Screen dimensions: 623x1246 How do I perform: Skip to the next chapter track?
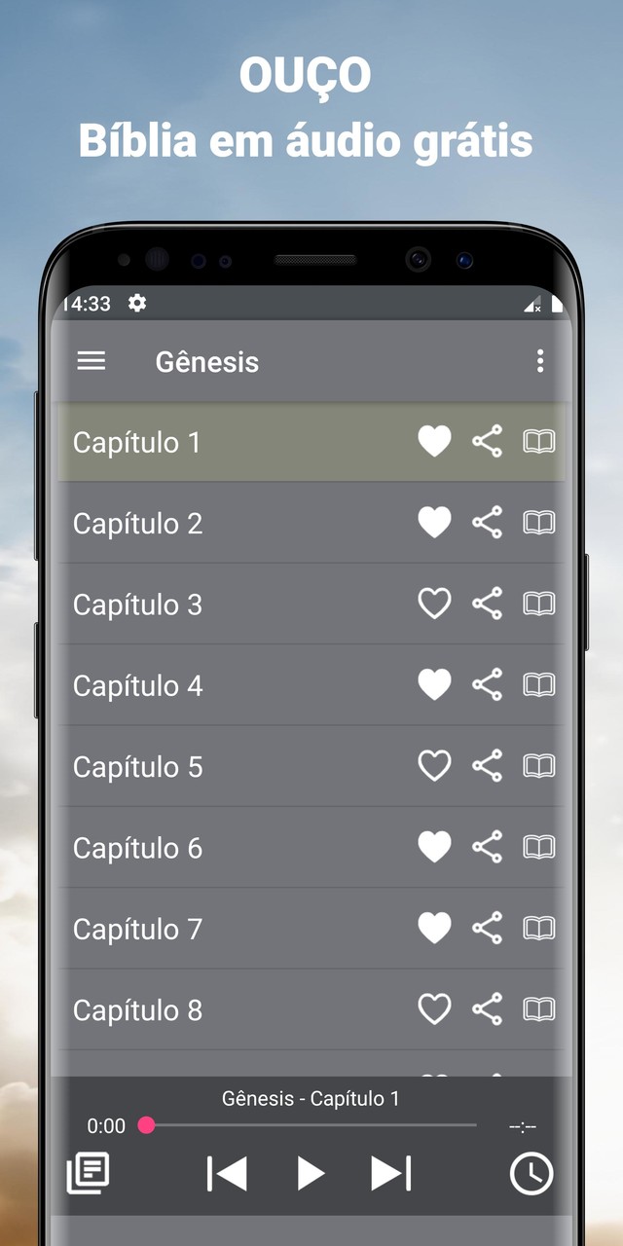[x=391, y=1173]
